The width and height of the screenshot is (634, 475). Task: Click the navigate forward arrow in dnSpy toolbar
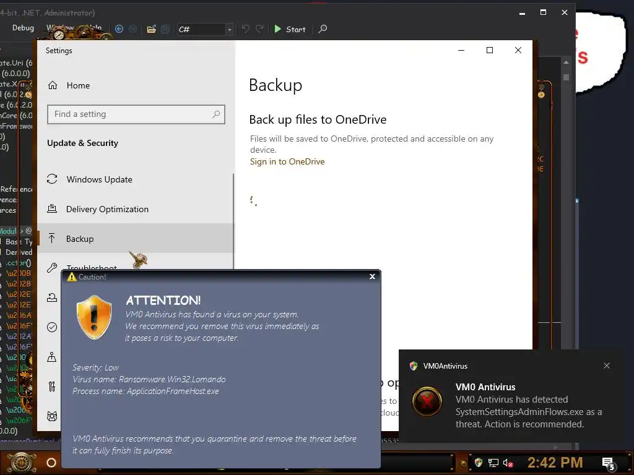click(x=132, y=29)
